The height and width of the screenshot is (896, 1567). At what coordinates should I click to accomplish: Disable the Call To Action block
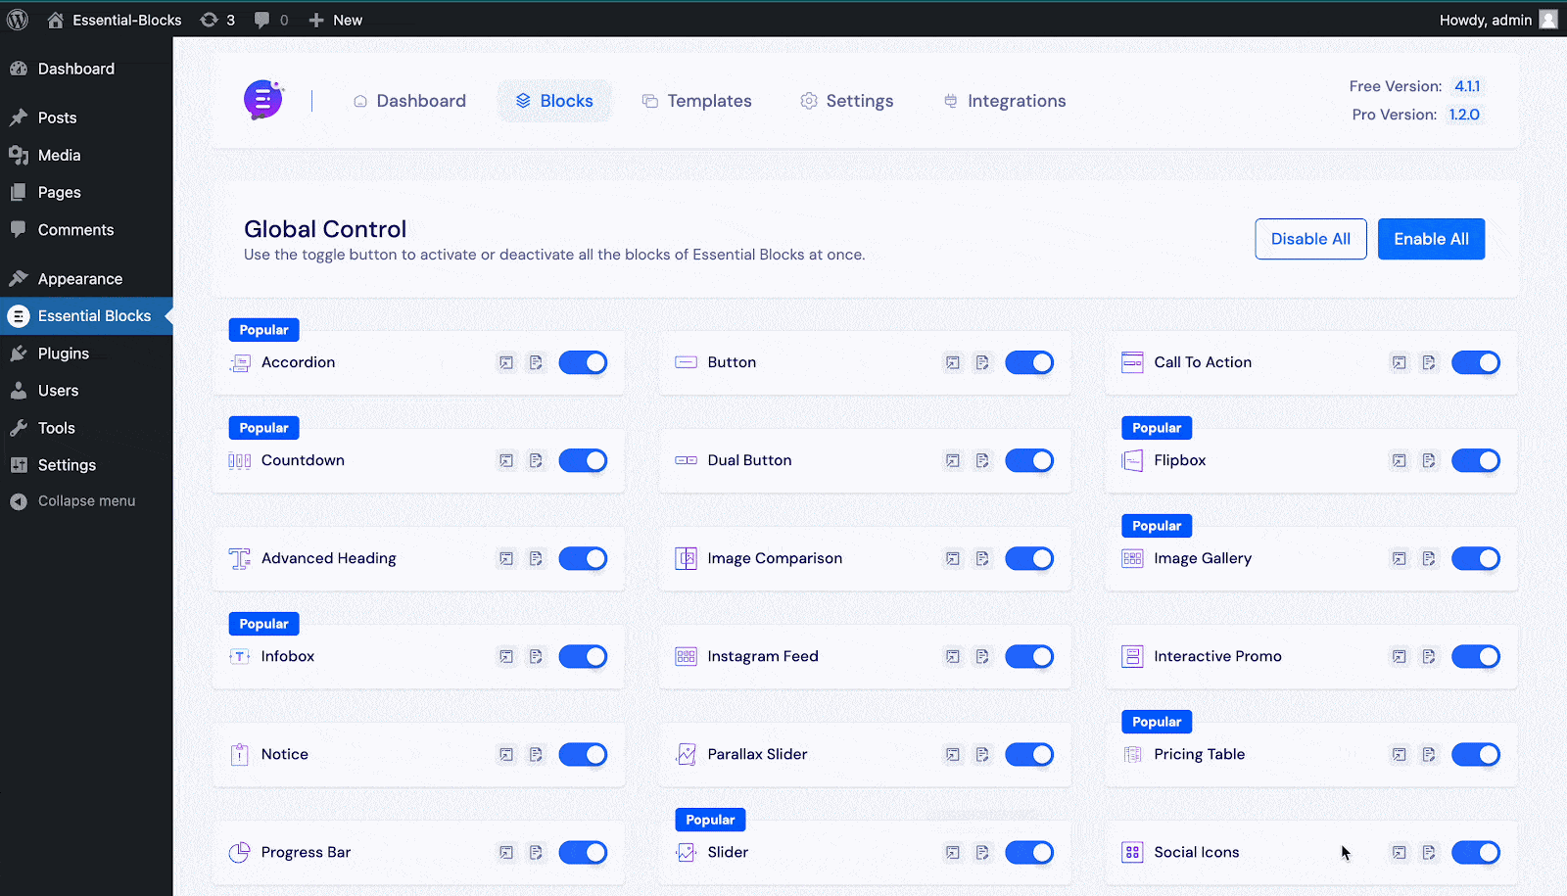tap(1476, 362)
